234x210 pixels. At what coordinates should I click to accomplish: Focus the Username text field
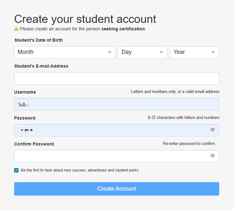(x=117, y=104)
